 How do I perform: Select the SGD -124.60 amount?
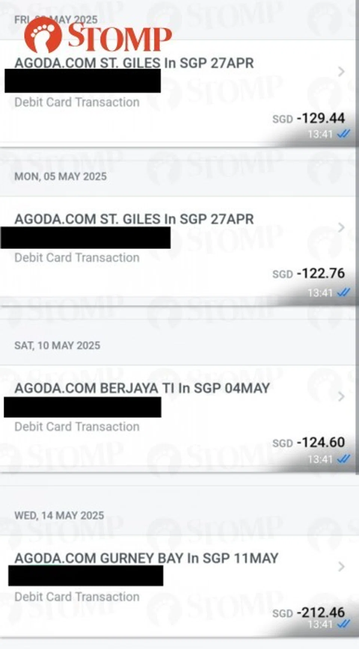309,443
